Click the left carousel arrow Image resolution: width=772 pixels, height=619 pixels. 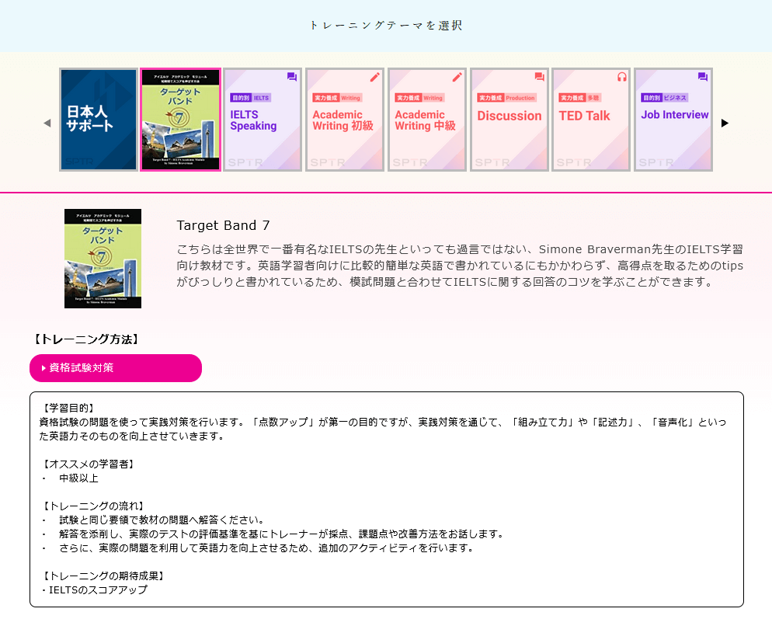(47, 123)
